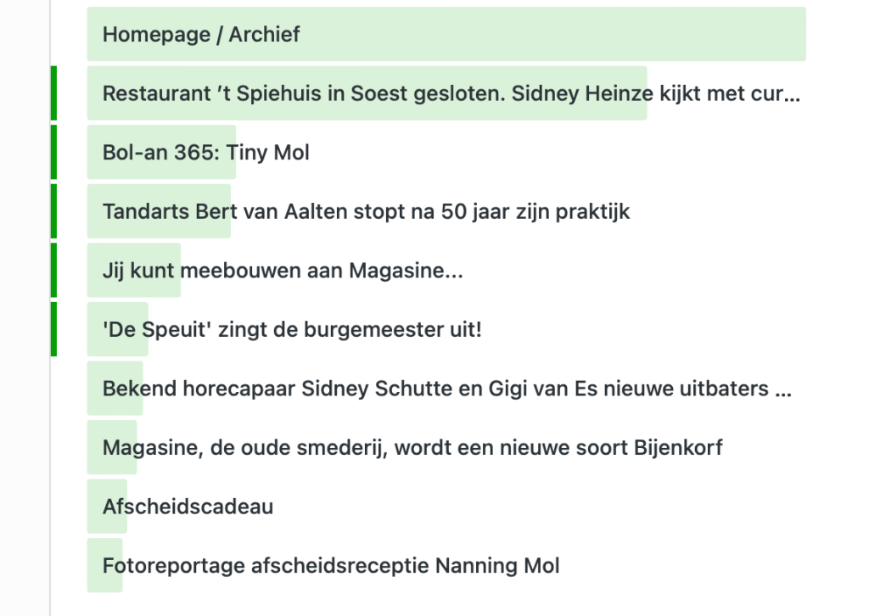Screen dimensions: 869x616
Task: Open the Homepage / Archief entry
Action: [x=201, y=35]
